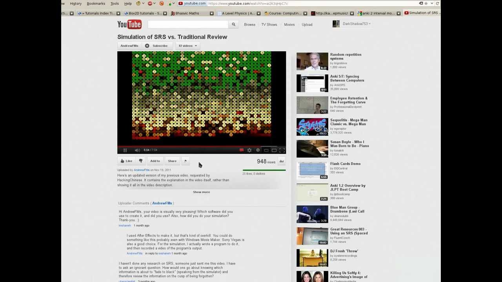Viewport: 502px width, 282px height.
Task: Open video quality settings gear
Action: [x=249, y=150]
